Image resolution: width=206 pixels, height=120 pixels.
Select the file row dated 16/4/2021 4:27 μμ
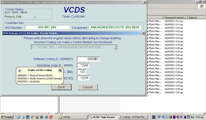click(165, 69)
